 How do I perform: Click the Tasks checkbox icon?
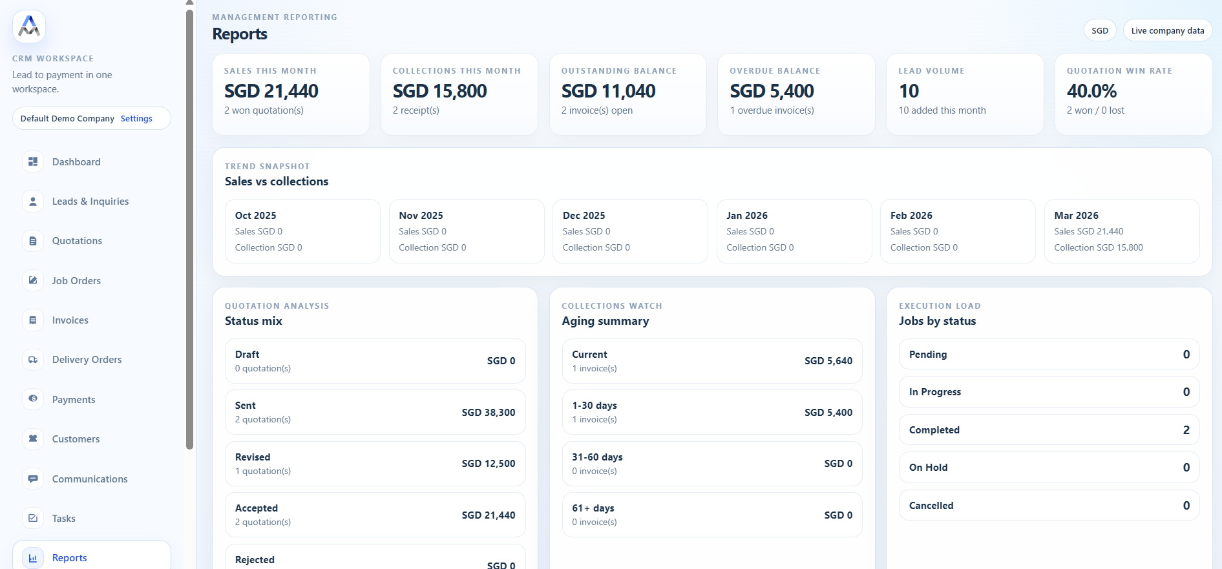point(33,518)
